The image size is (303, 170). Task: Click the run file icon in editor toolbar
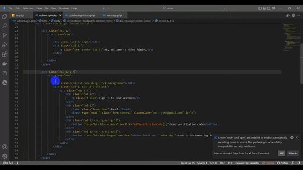288,15
